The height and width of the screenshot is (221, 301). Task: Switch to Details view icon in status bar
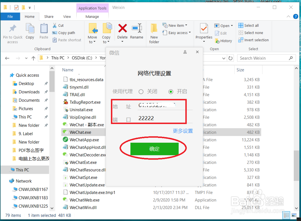(287, 215)
